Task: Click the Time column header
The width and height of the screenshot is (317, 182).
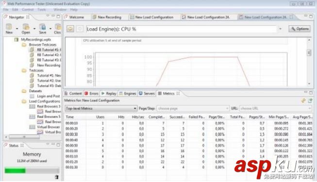Action: tap(70, 117)
